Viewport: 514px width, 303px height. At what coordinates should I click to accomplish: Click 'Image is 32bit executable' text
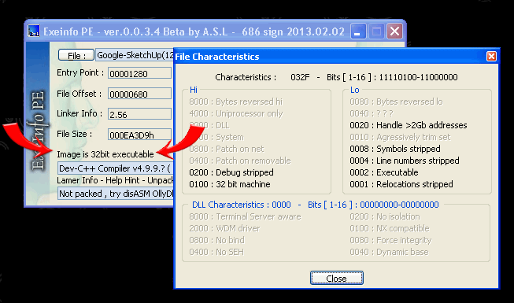click(105, 154)
